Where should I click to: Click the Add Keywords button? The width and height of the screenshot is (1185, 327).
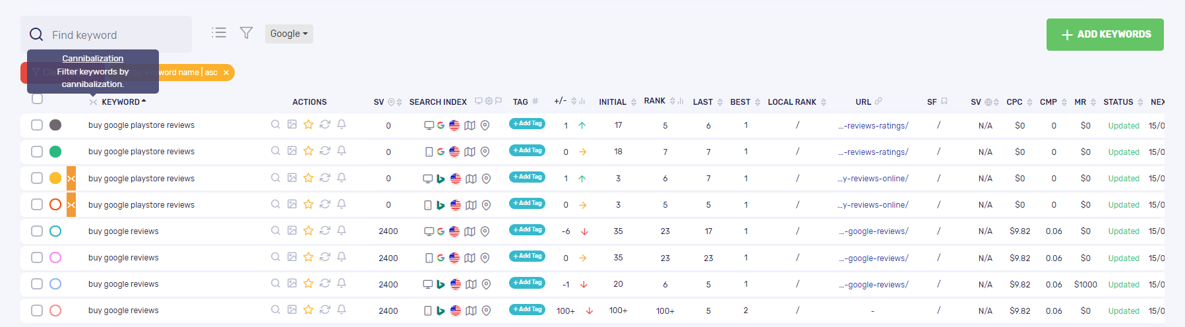click(x=1105, y=34)
